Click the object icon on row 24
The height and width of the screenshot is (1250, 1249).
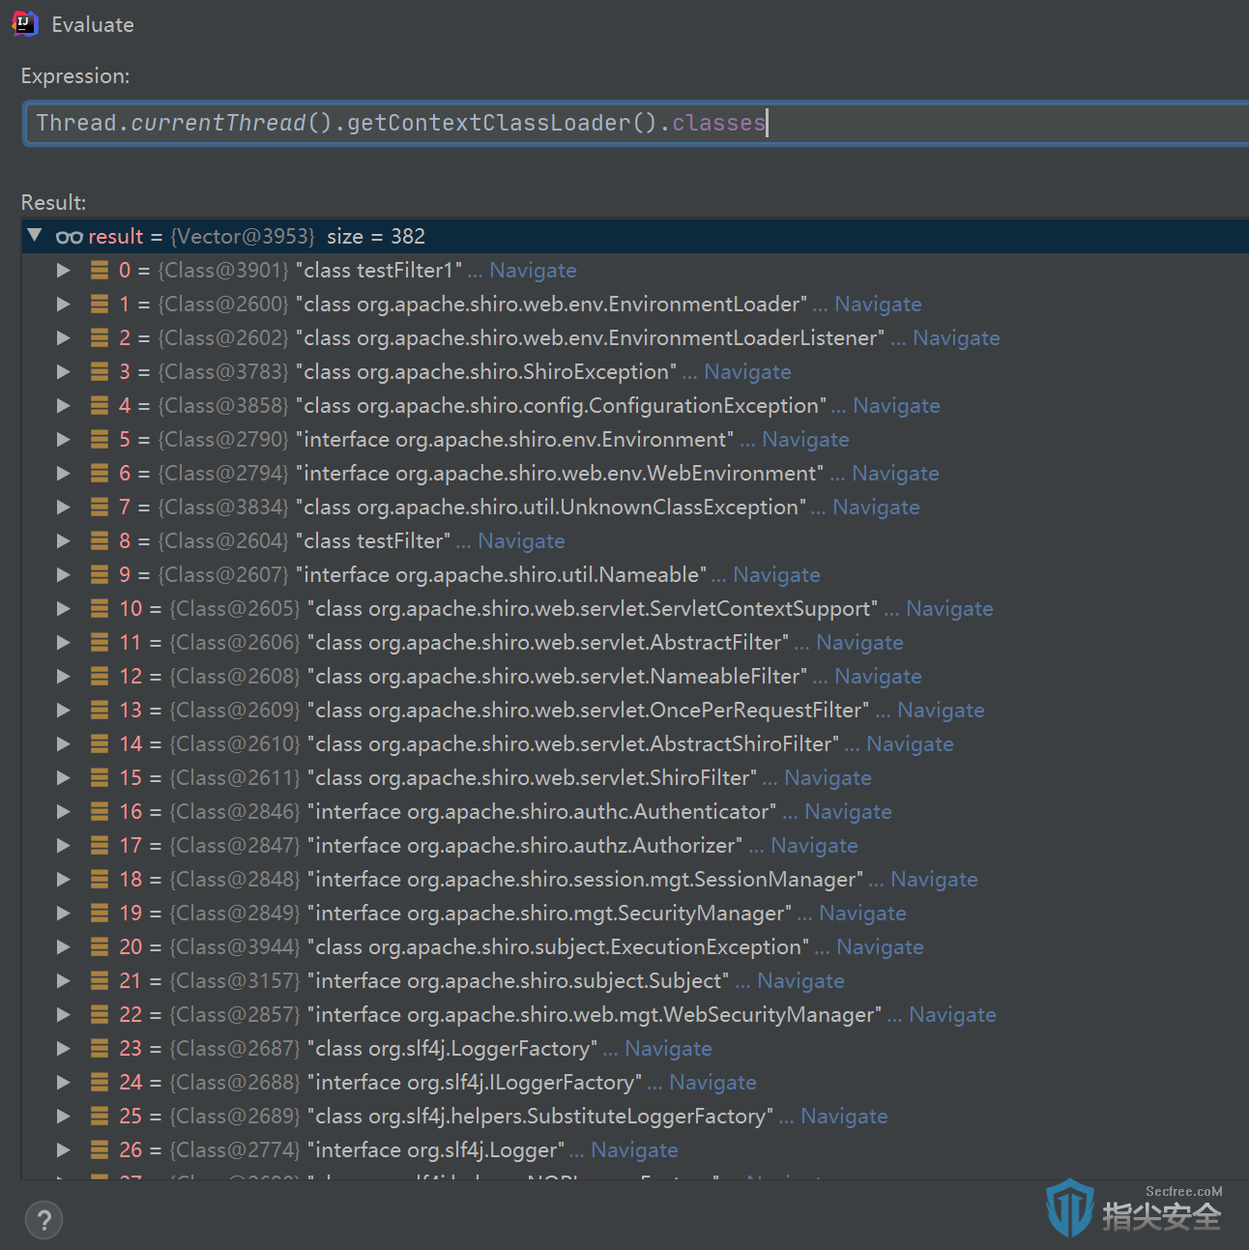[x=100, y=1083]
